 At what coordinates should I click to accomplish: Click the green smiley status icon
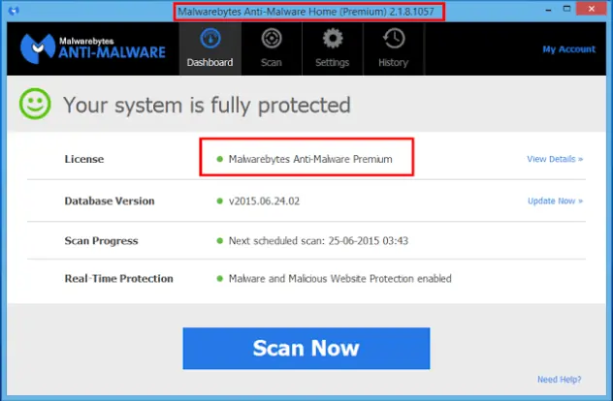[x=35, y=104]
